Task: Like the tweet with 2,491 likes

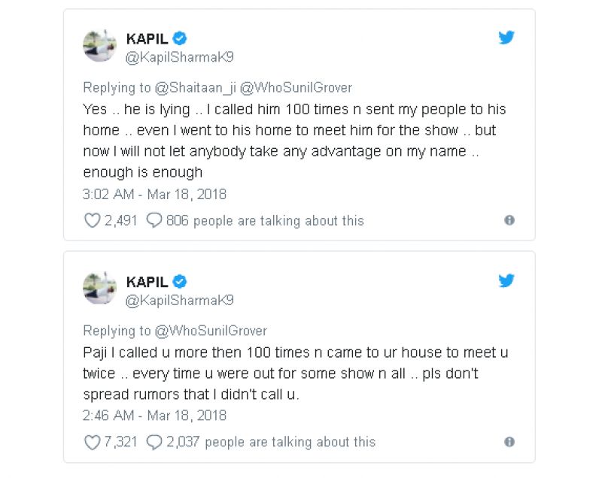Action: pos(92,220)
